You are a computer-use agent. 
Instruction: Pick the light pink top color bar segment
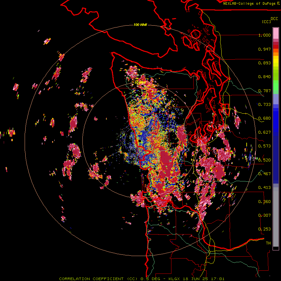276,33
